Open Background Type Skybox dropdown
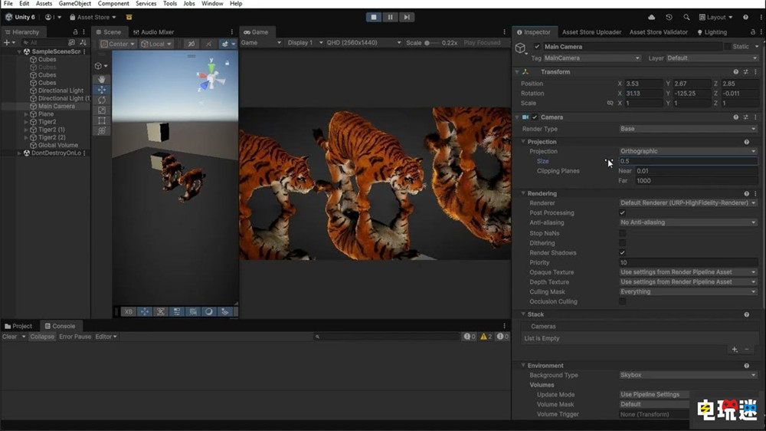The image size is (766, 431). 689,375
